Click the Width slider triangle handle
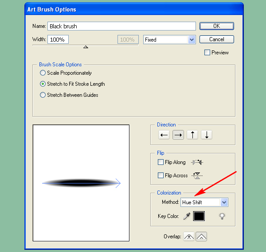The width and height of the screenshot is (266, 252). 86,47
